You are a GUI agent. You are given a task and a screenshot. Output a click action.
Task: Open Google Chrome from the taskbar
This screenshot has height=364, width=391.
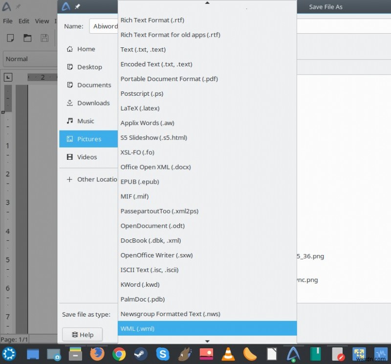pos(119,353)
